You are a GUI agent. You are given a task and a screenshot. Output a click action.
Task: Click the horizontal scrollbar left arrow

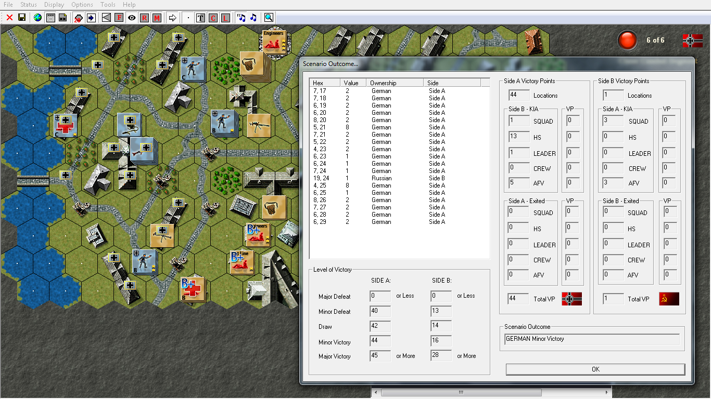click(x=375, y=392)
